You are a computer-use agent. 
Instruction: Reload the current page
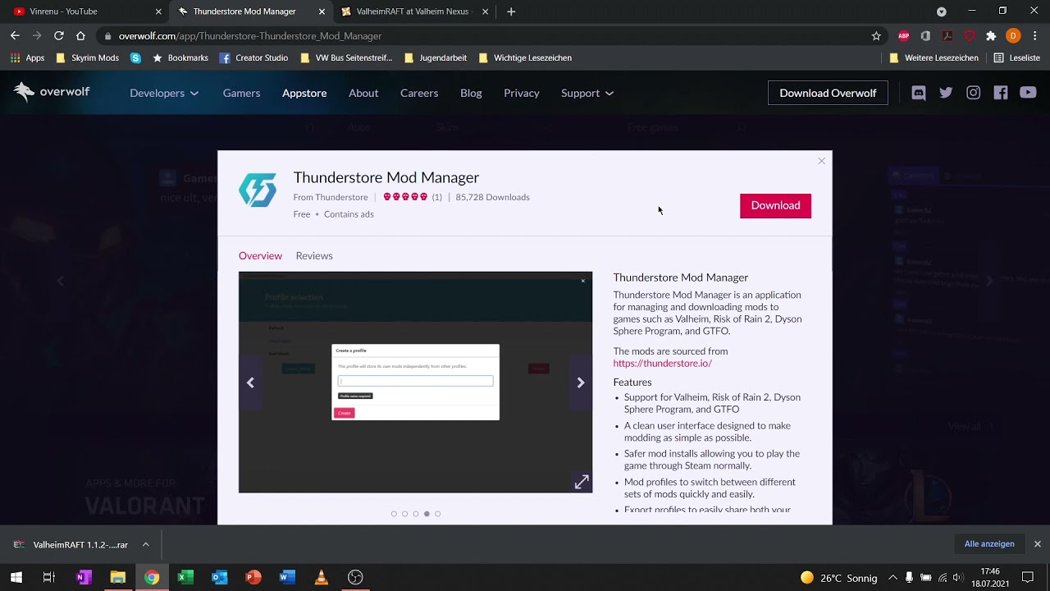pos(58,36)
